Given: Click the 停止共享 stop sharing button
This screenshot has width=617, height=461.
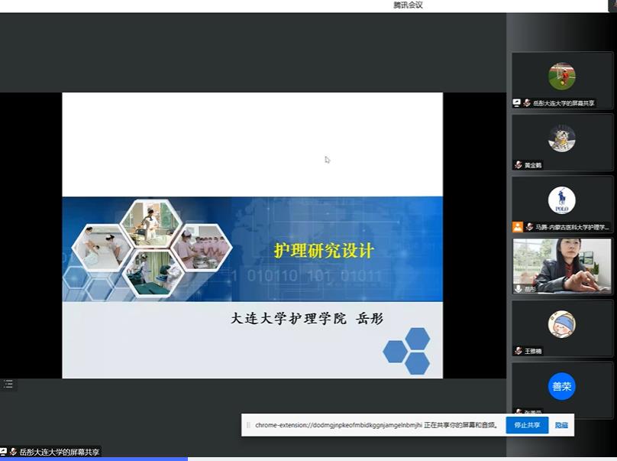Looking at the screenshot, I should point(527,425).
